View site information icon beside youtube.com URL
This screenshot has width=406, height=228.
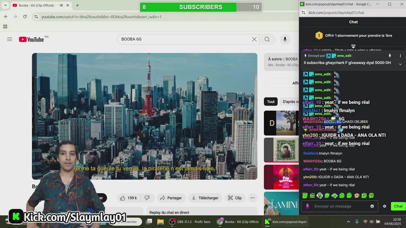click(x=36, y=17)
